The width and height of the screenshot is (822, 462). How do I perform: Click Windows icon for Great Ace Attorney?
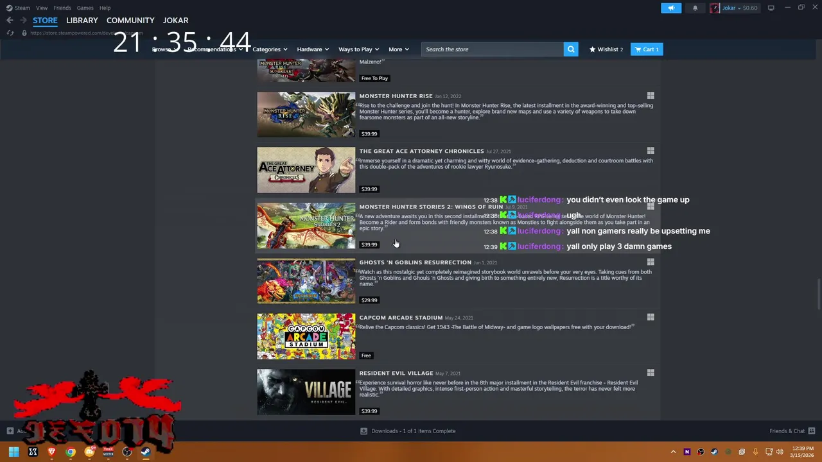[x=651, y=151]
